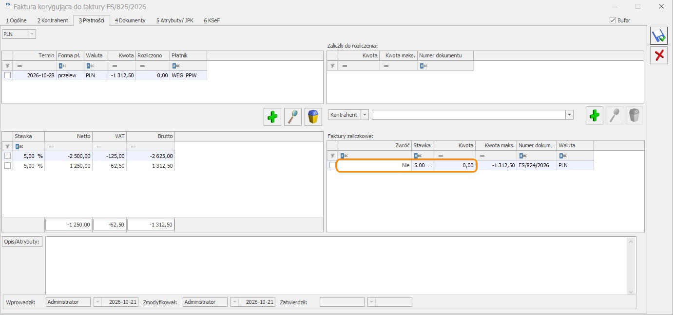This screenshot has height=315, width=673.
Task: Click the Opis/Atrybuty button
Action: (x=23, y=242)
